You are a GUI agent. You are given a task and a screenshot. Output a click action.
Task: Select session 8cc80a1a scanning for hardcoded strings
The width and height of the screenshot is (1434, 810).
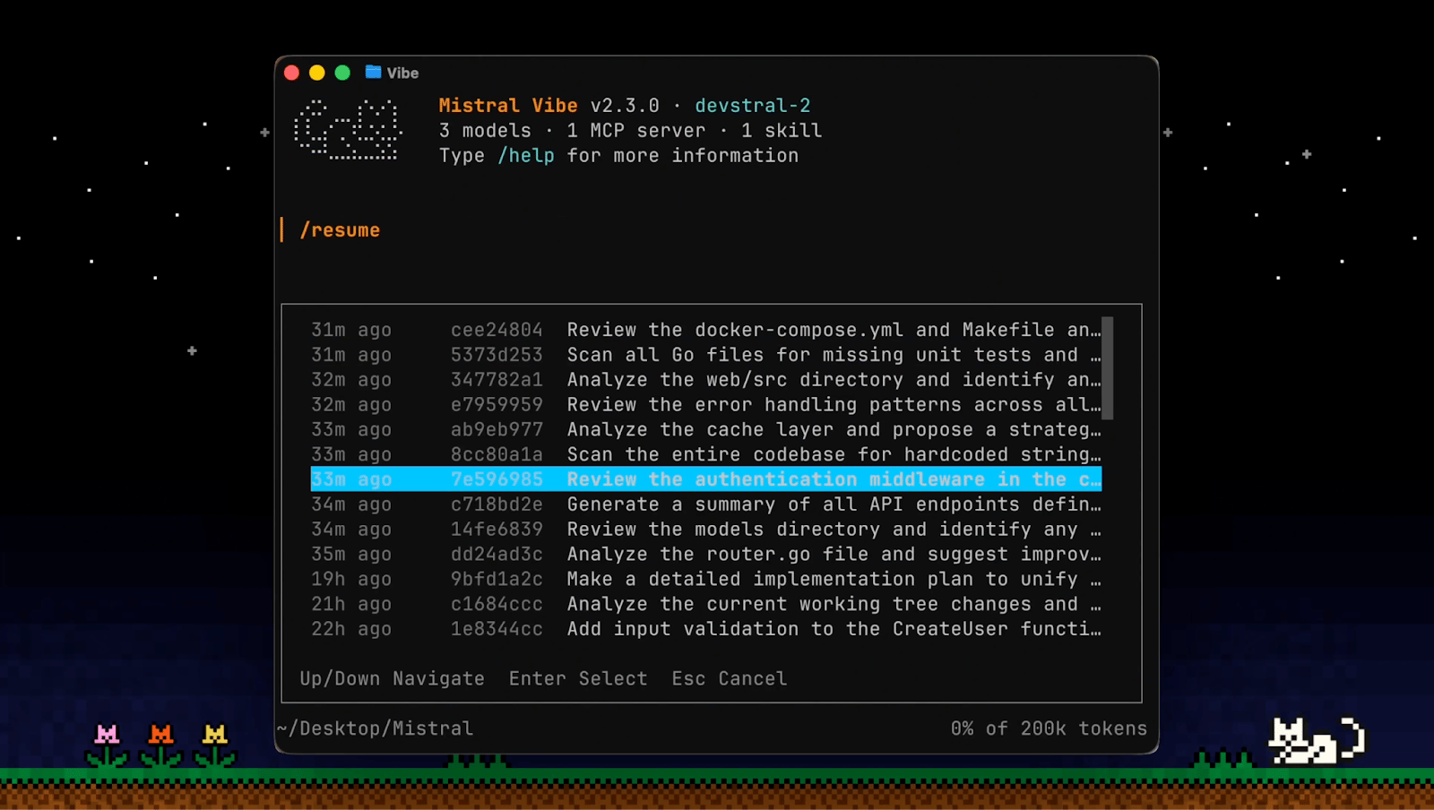point(705,455)
